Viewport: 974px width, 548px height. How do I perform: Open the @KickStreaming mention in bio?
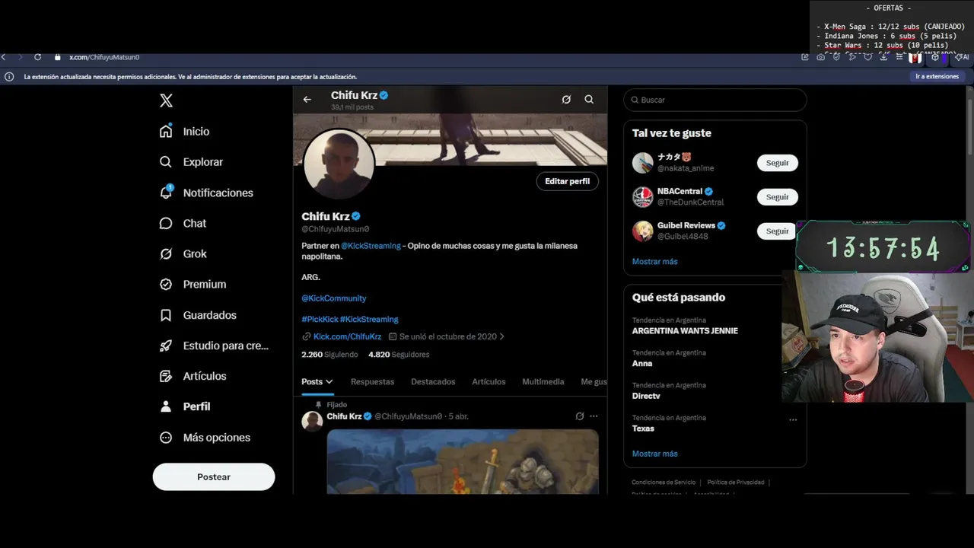point(371,246)
